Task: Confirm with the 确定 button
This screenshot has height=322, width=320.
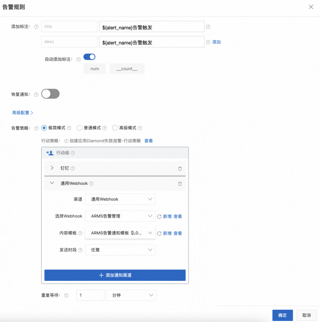Action: tap(283, 315)
